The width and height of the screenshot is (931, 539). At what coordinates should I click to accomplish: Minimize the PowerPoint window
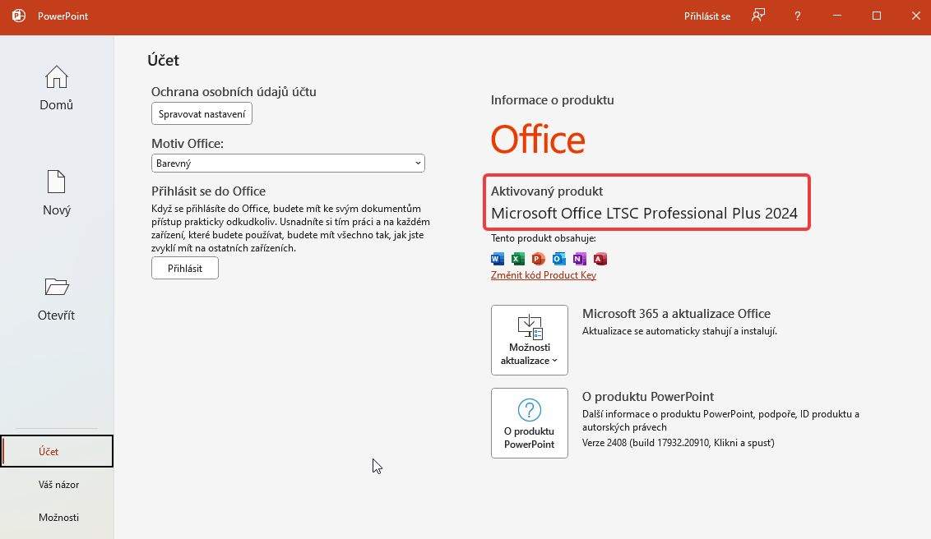point(837,16)
